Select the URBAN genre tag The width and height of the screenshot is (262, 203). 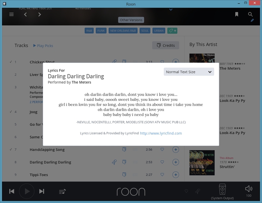(159, 31)
